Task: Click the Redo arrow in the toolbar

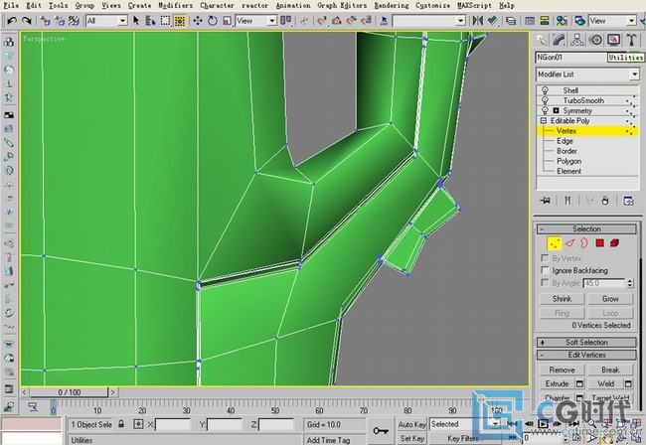Action: coord(27,21)
